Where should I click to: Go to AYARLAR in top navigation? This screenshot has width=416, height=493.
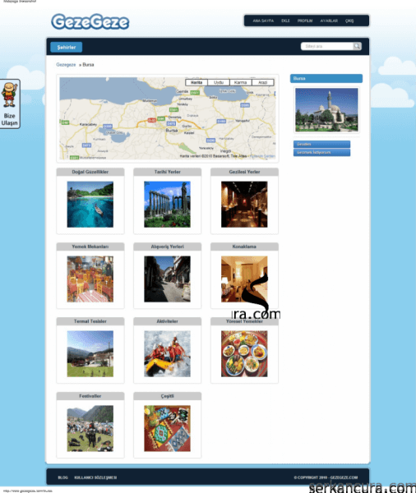tap(329, 21)
